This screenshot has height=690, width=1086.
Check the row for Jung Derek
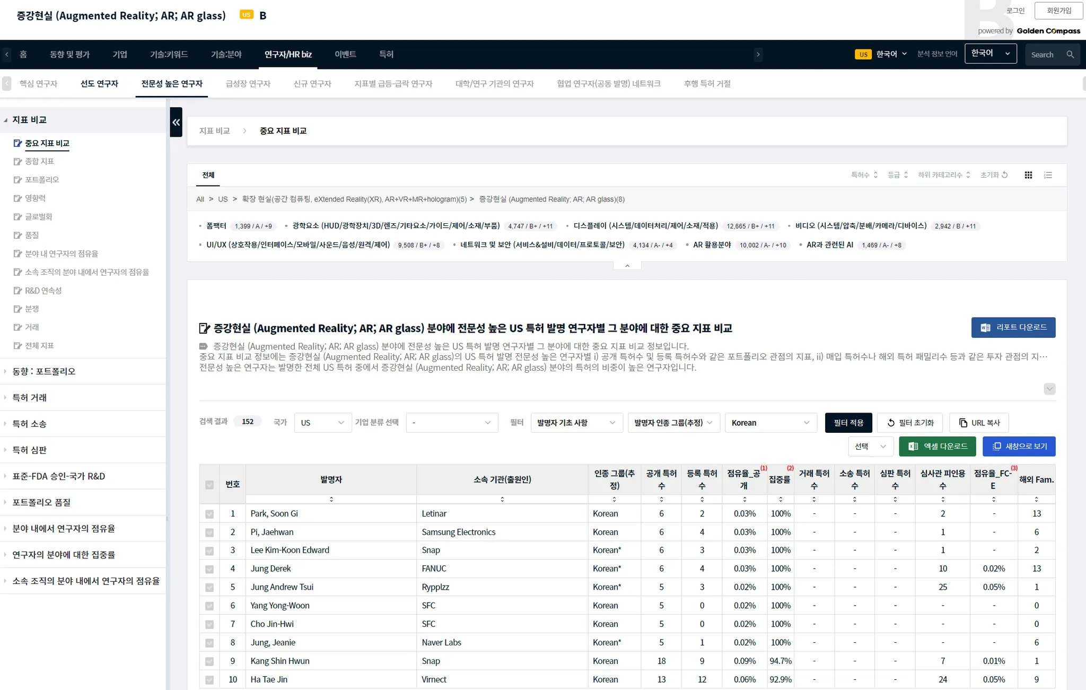point(209,569)
